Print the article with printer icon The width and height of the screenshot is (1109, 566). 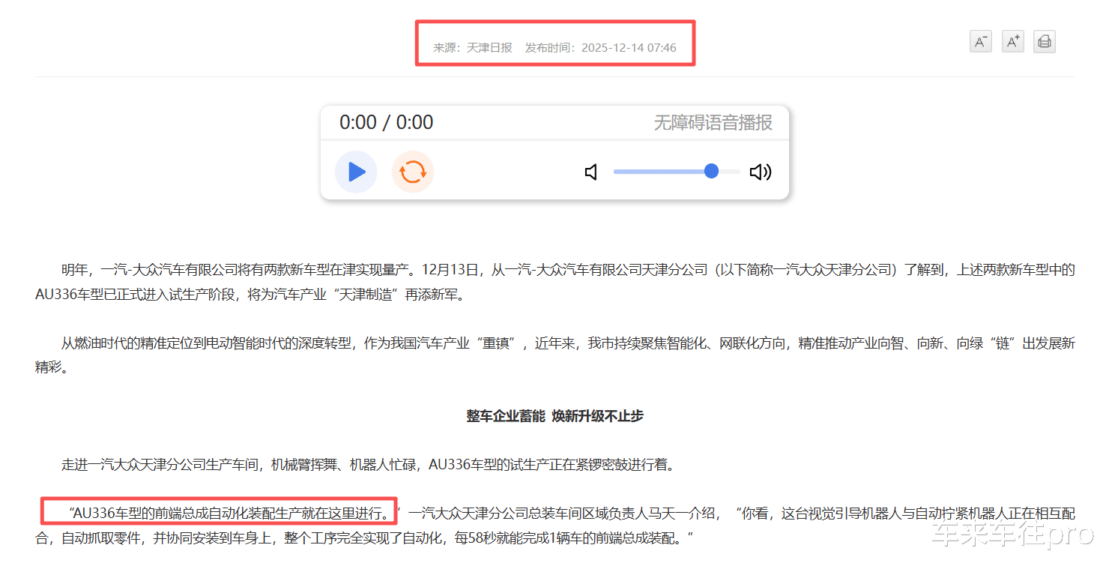point(1044,41)
